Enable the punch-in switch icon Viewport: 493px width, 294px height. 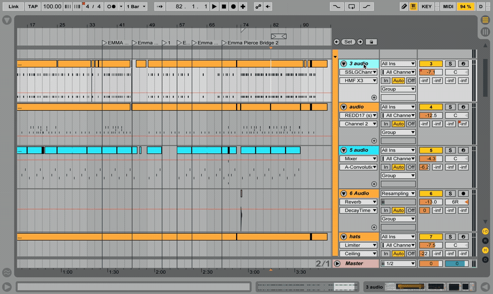pyautogui.click(x=338, y=6)
